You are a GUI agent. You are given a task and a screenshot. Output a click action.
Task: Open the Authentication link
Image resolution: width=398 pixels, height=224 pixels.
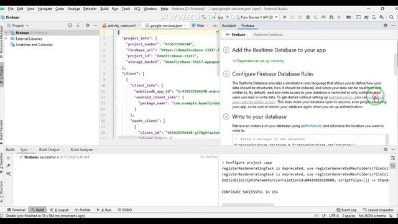(340, 97)
